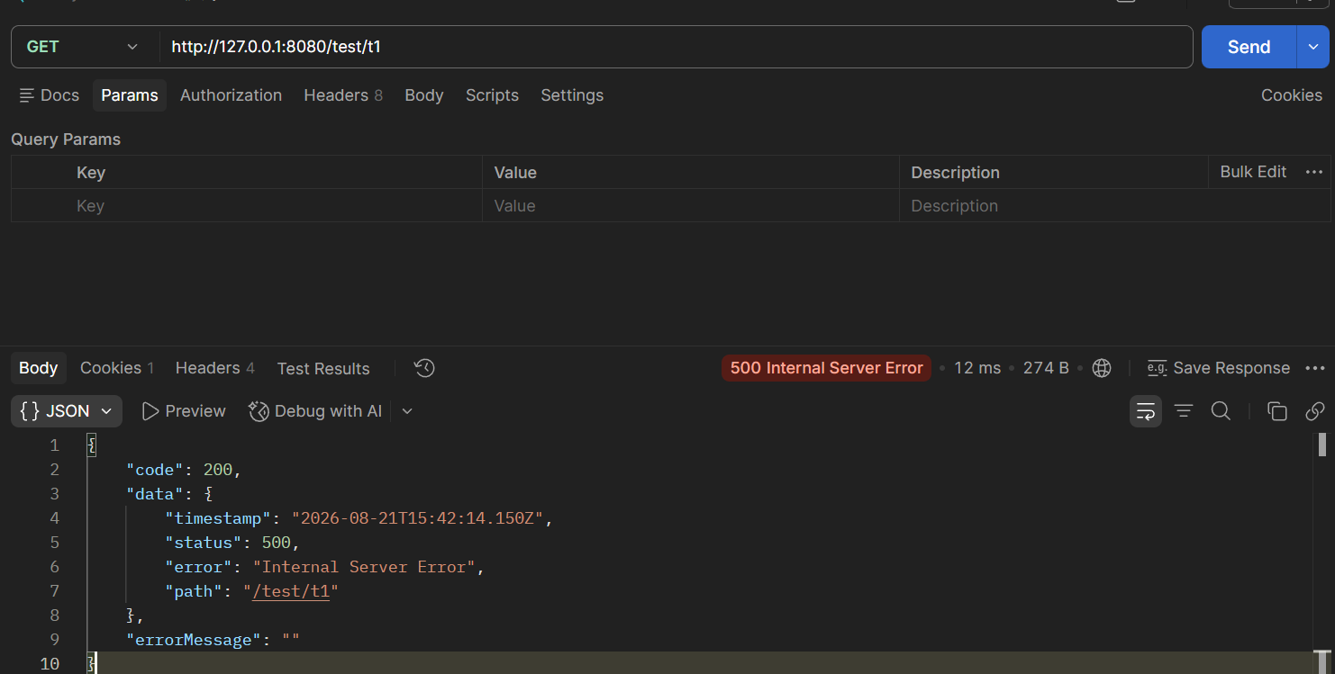Search the response body
This screenshot has width=1335, height=674.
click(1221, 411)
